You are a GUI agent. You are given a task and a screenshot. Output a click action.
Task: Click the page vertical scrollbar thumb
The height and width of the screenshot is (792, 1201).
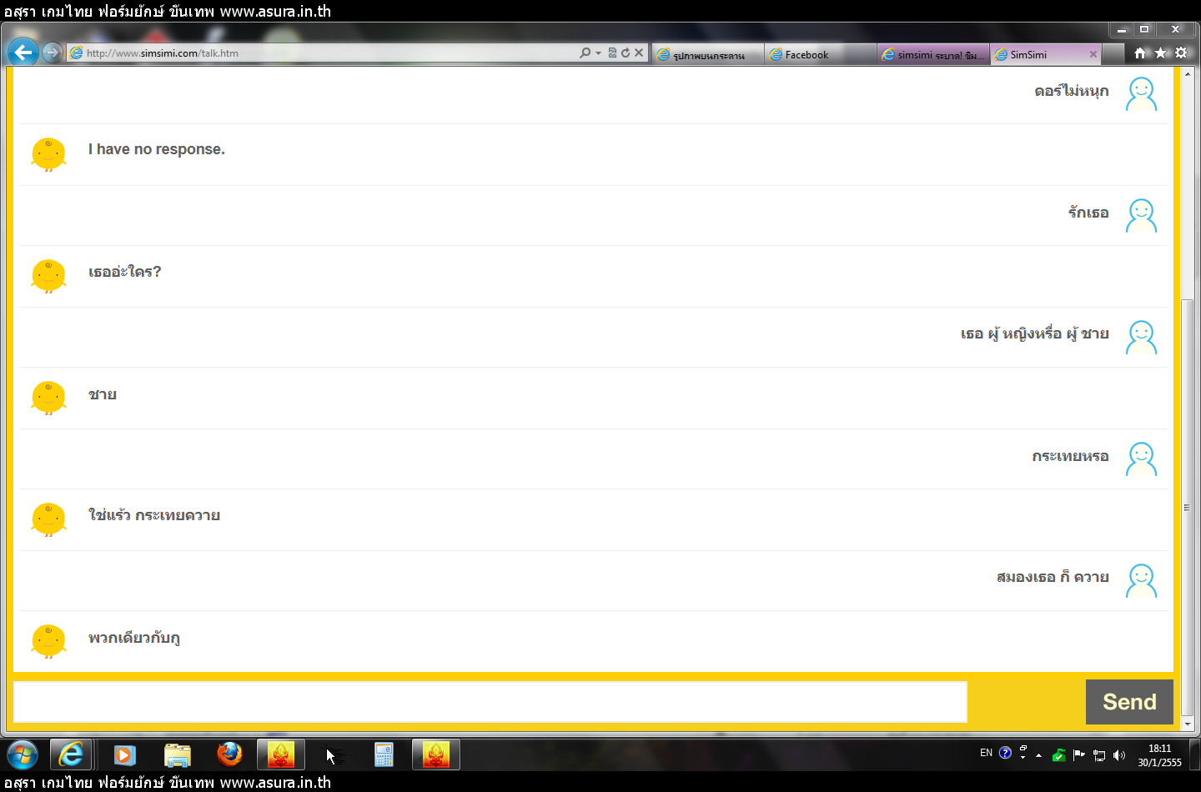pos(1187,507)
